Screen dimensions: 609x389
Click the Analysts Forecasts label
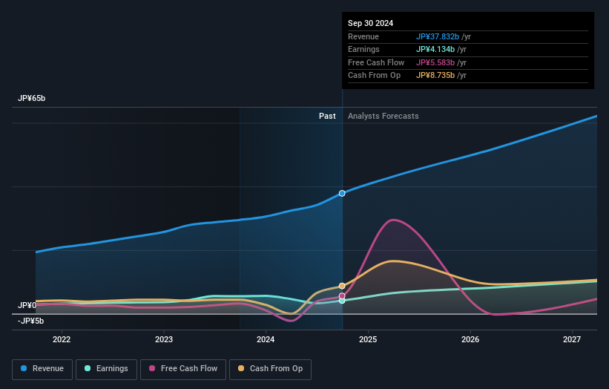point(383,116)
